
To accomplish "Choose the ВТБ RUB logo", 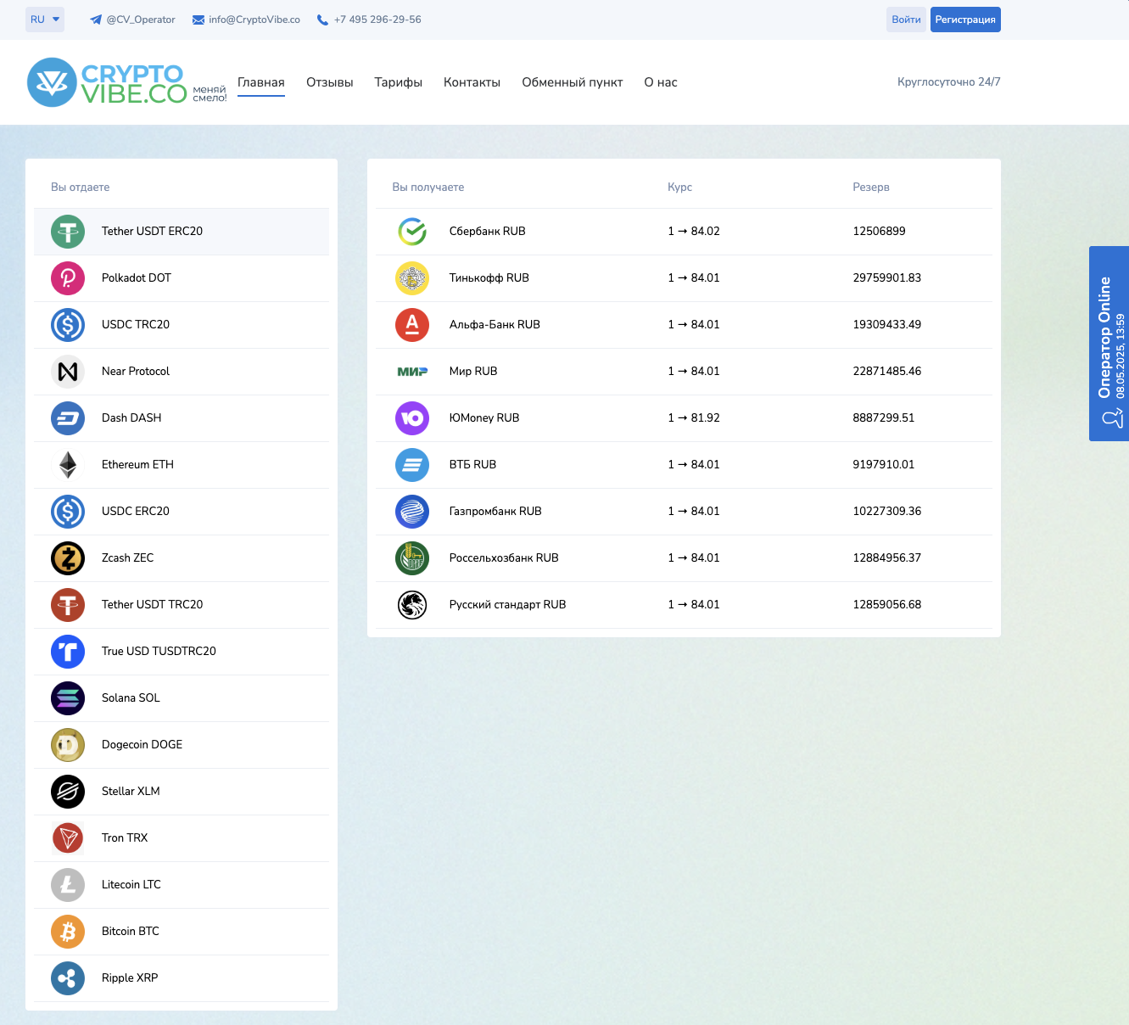I will point(412,465).
